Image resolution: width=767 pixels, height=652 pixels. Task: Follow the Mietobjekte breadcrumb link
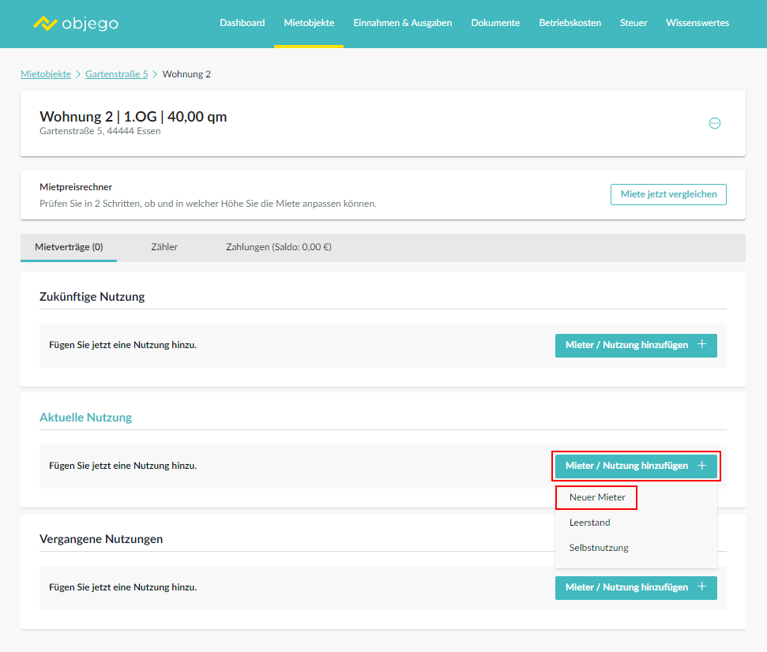coord(46,73)
